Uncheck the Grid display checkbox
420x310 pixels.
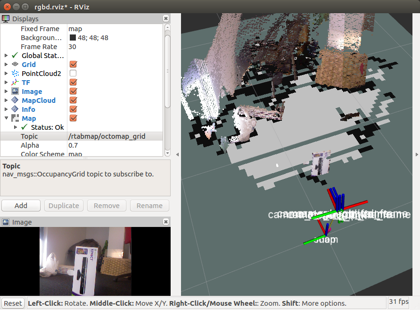tap(73, 65)
